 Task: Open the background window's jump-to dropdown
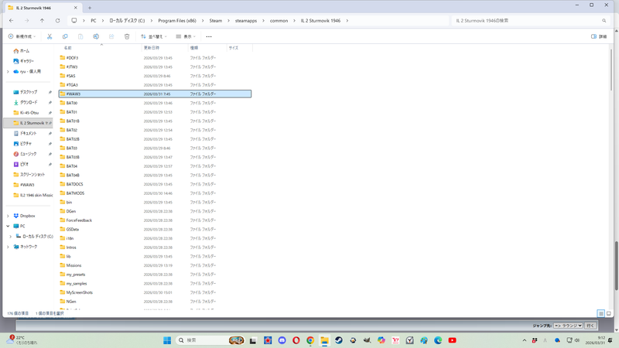click(x=568, y=326)
